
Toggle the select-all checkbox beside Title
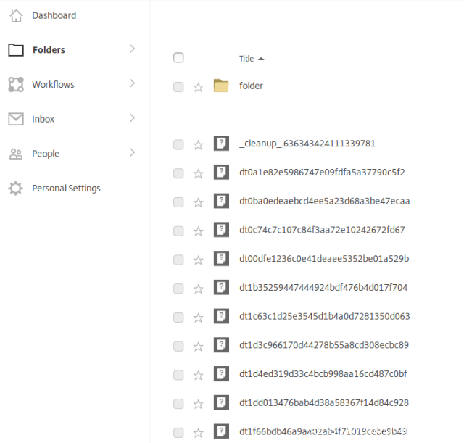pos(178,58)
